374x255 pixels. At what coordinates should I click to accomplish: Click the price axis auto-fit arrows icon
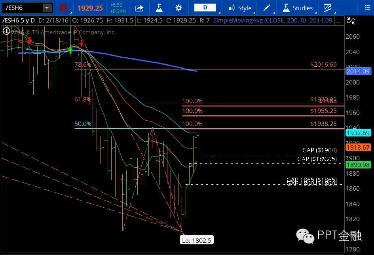point(350,21)
